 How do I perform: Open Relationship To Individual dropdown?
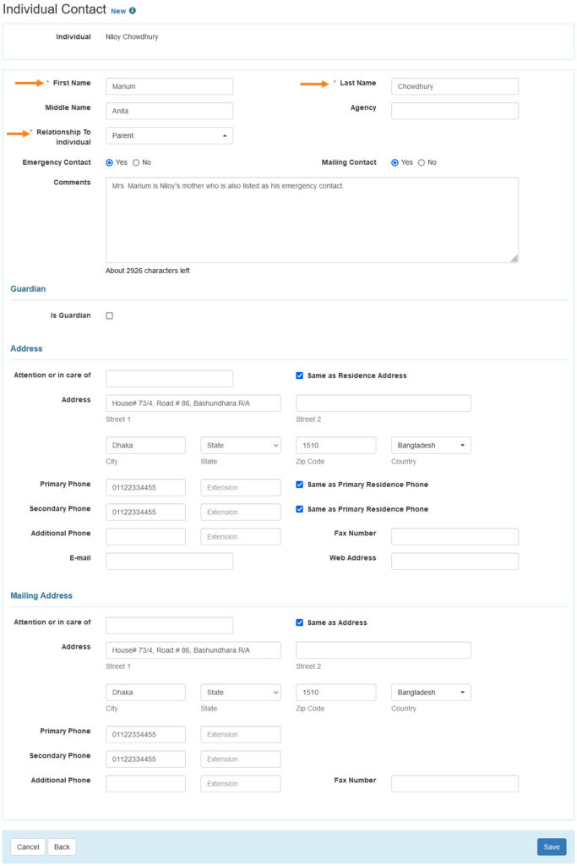coord(169,135)
